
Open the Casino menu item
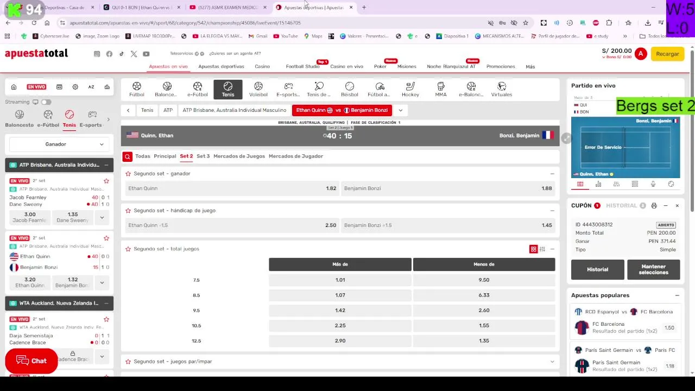pyautogui.click(x=262, y=67)
